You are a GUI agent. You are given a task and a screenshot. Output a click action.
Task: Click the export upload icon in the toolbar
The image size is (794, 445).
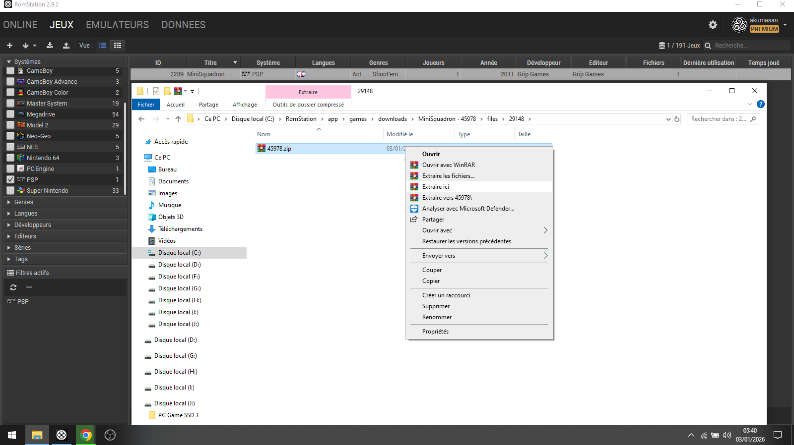[66, 46]
